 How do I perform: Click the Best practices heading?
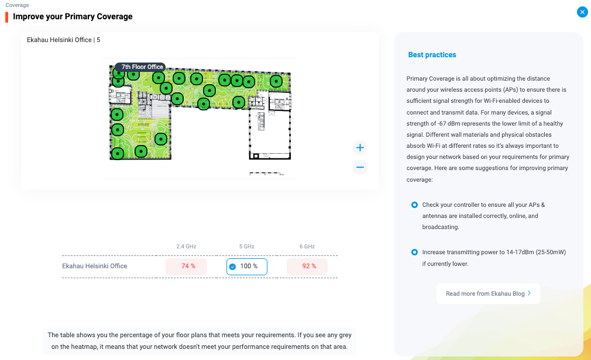[432, 55]
